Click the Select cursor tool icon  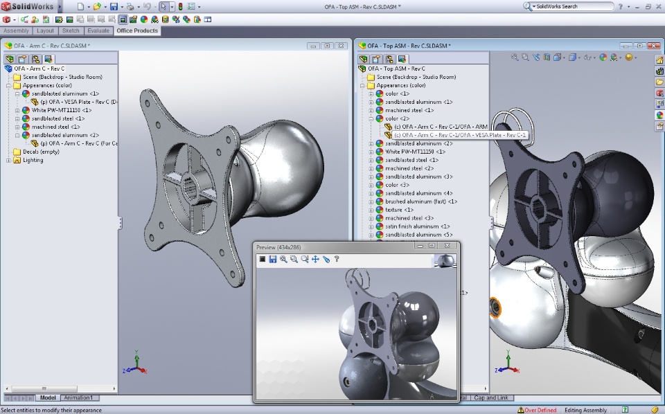point(163,6)
